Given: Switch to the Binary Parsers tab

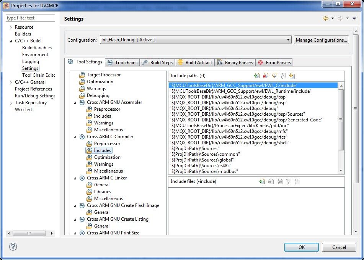Looking at the screenshot, I should (x=235, y=63).
